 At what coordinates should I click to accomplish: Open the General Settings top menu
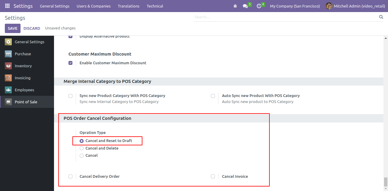(55, 6)
